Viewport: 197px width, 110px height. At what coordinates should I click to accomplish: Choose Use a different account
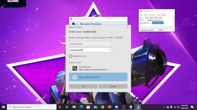click(98, 77)
